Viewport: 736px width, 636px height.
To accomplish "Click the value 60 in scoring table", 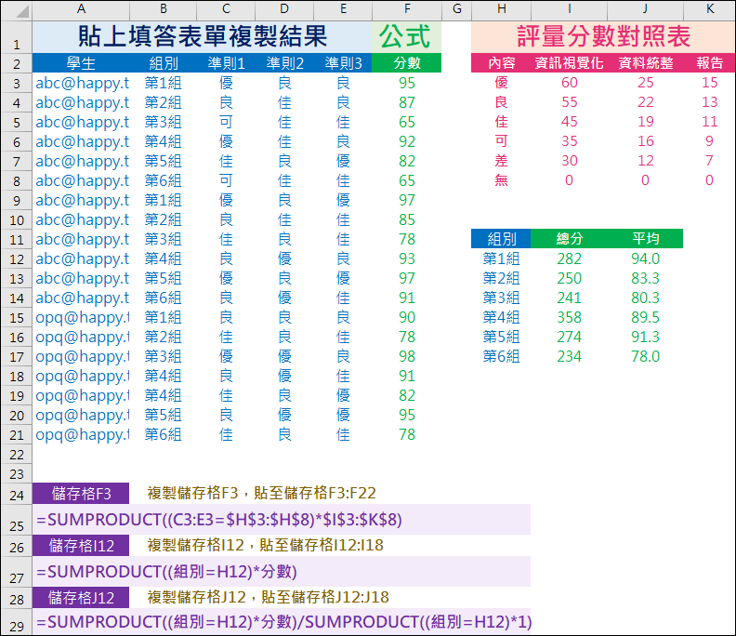I will 570,83.
